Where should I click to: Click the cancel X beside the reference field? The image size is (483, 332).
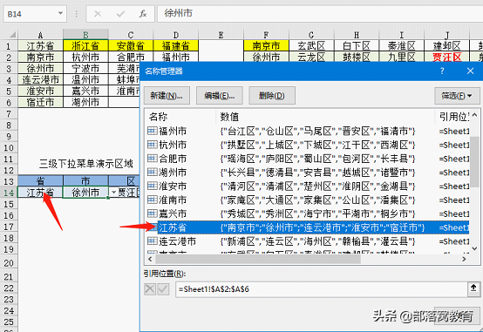(150, 289)
